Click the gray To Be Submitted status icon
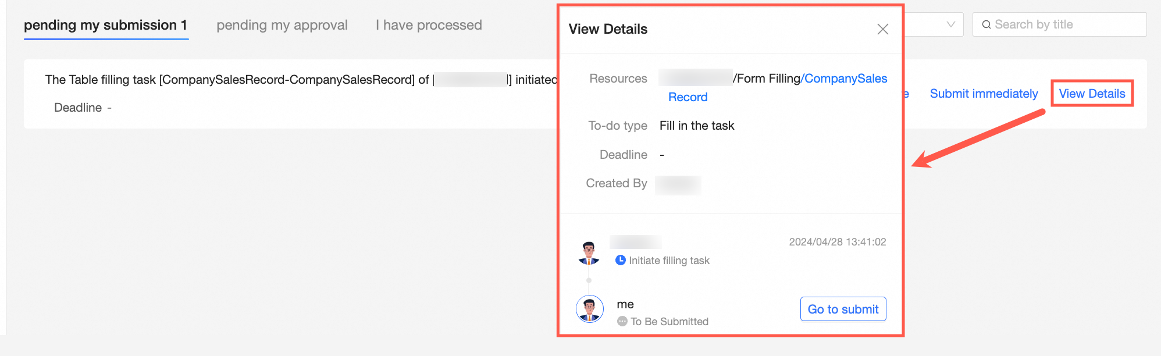The height and width of the screenshot is (356, 1161). coord(622,322)
